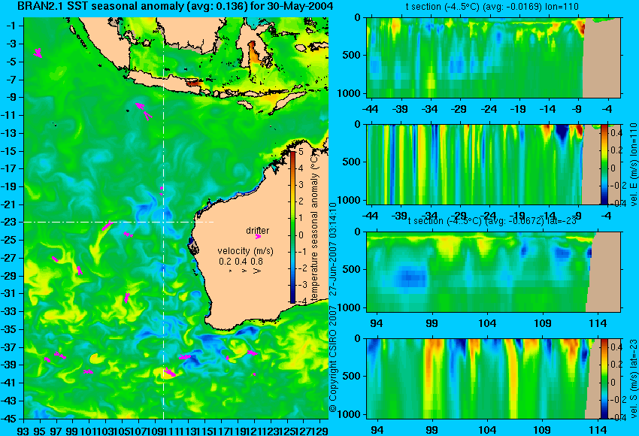639x436 pixels.
Task: Click the temperature section panel for lat=-23
Action: point(494,272)
